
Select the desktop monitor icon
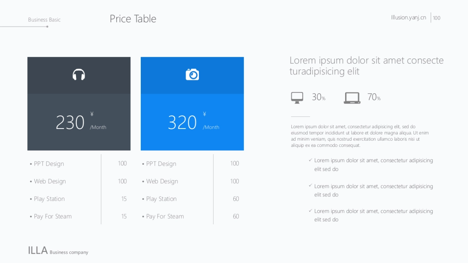coord(297,97)
